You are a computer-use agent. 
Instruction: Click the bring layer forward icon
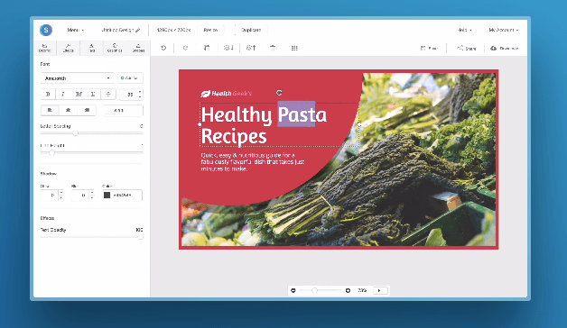[x=251, y=48]
